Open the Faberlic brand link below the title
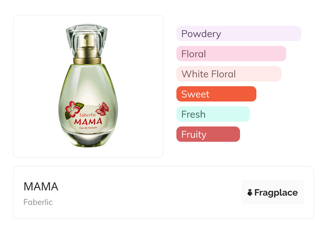327x232 pixels. pyautogui.click(x=38, y=202)
